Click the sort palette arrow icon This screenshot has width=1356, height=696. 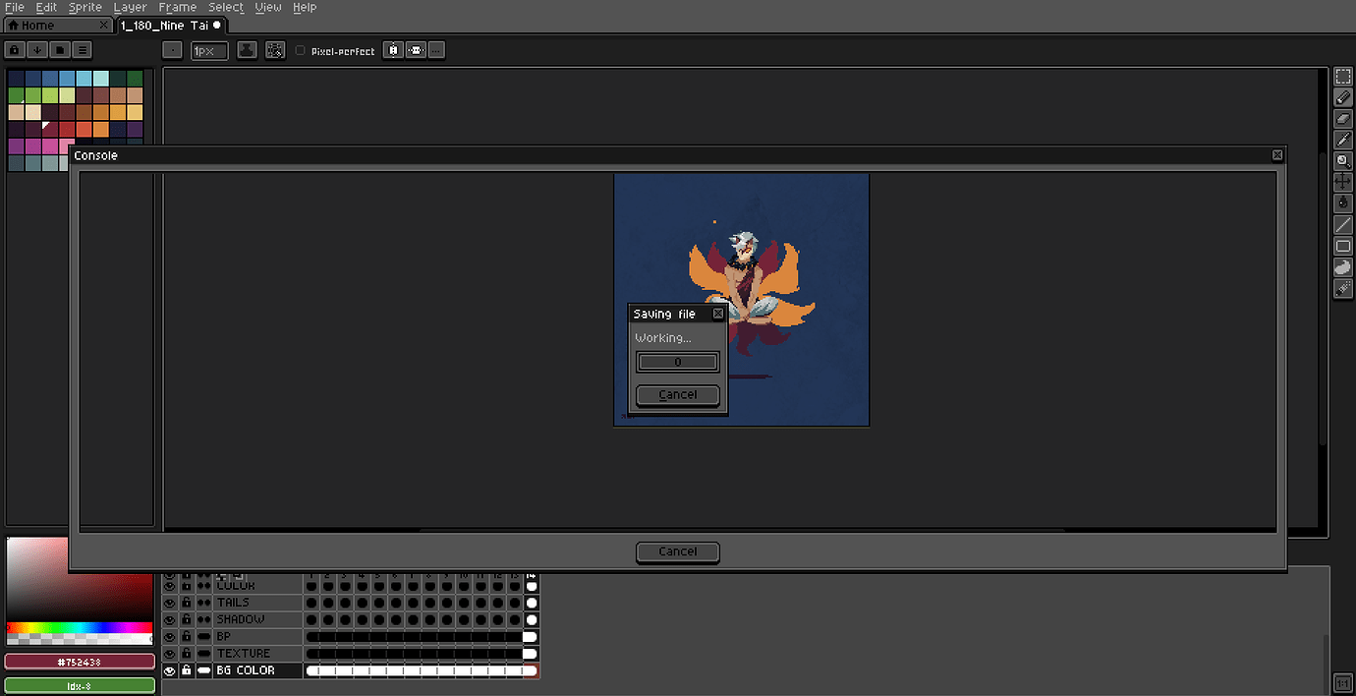37,50
